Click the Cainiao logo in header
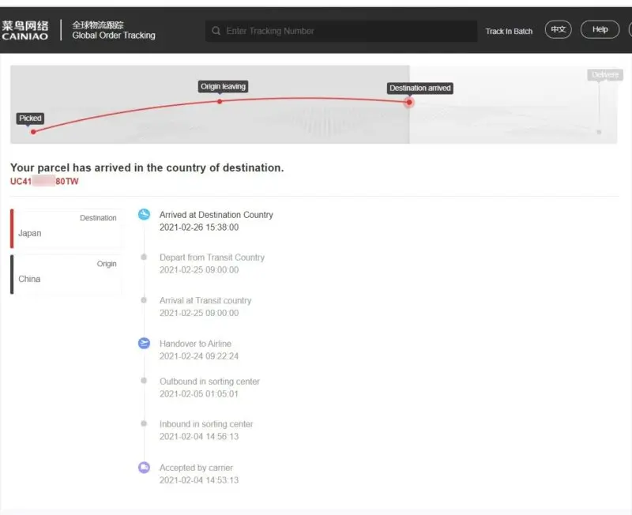 [25, 31]
